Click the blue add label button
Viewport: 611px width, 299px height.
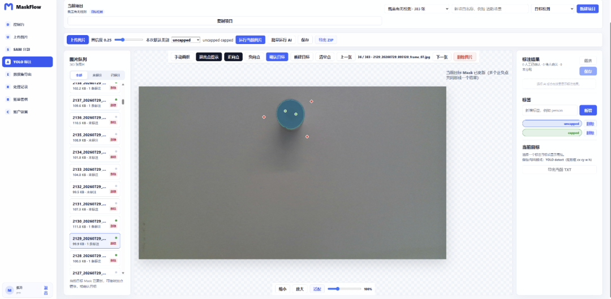tap(588, 110)
